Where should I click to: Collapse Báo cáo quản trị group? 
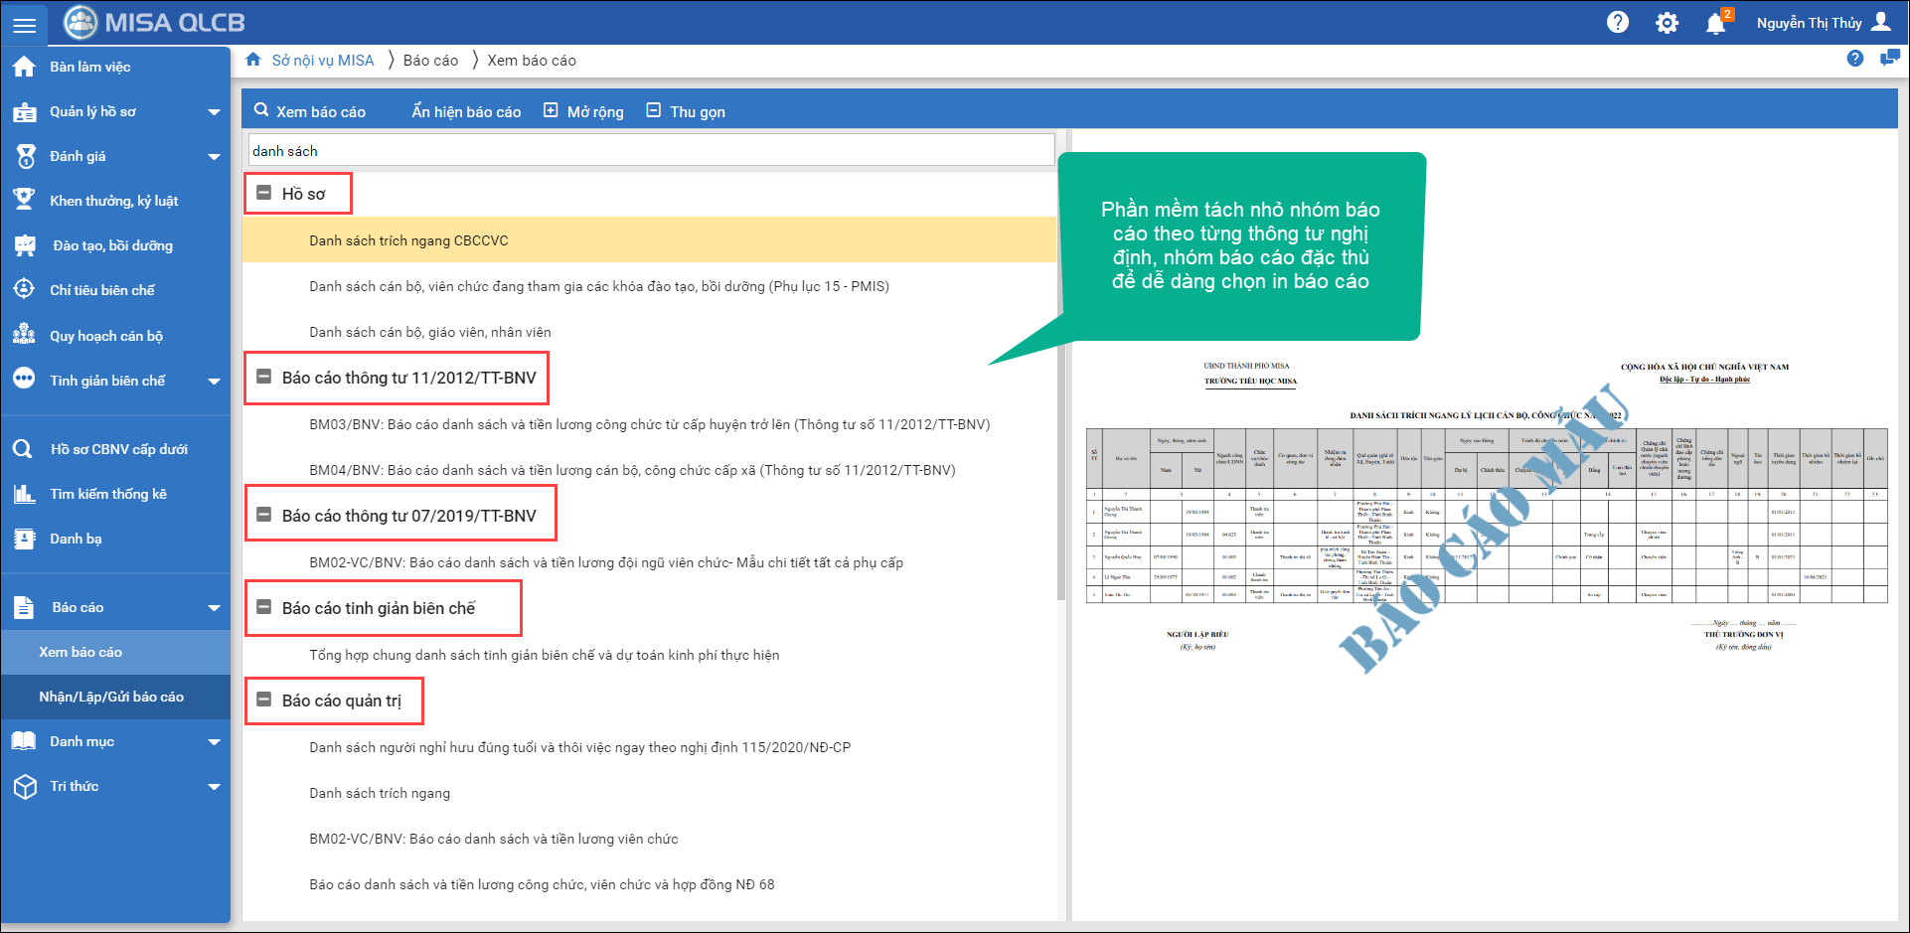264,700
